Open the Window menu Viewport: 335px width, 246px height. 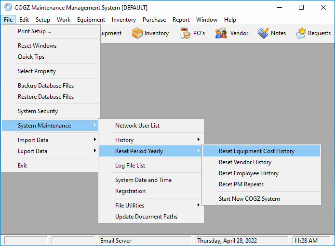coord(207,20)
